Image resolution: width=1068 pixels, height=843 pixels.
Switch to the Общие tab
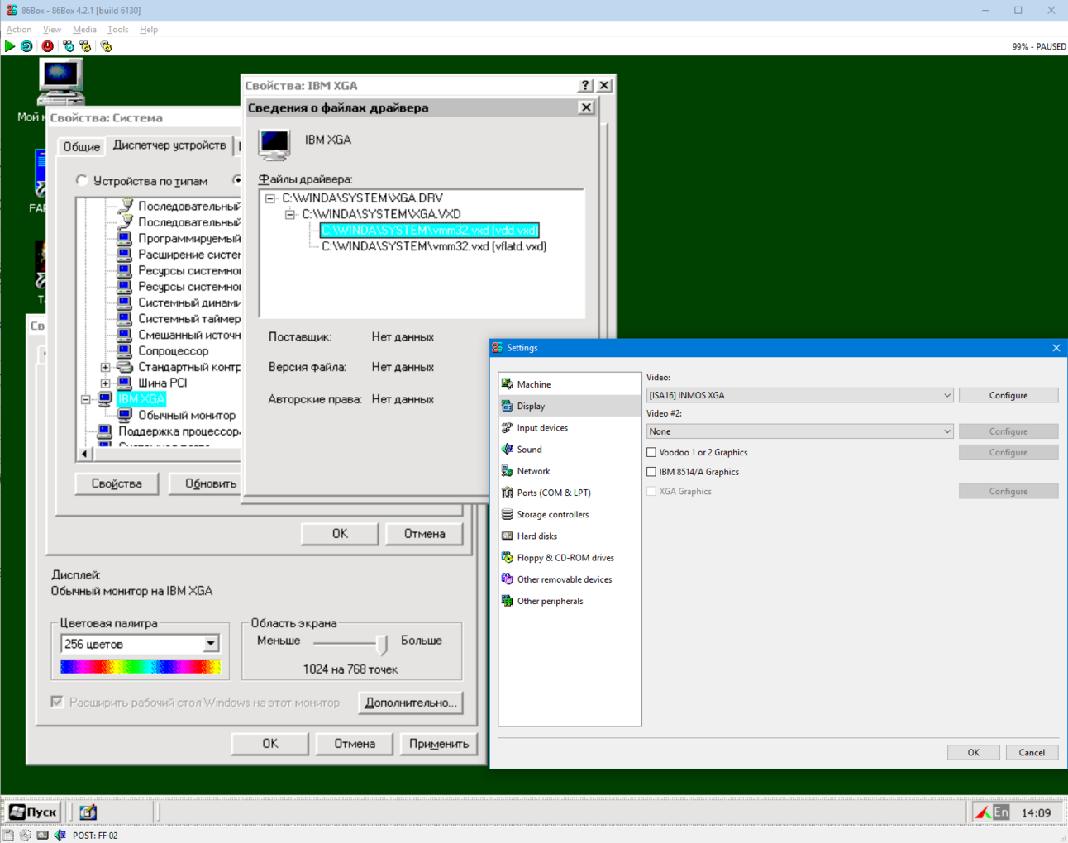tap(82, 146)
